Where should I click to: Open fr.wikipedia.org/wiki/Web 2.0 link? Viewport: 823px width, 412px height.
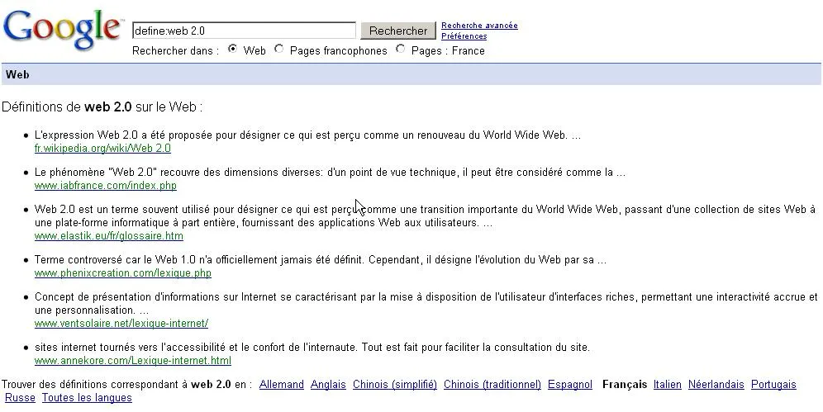102,149
